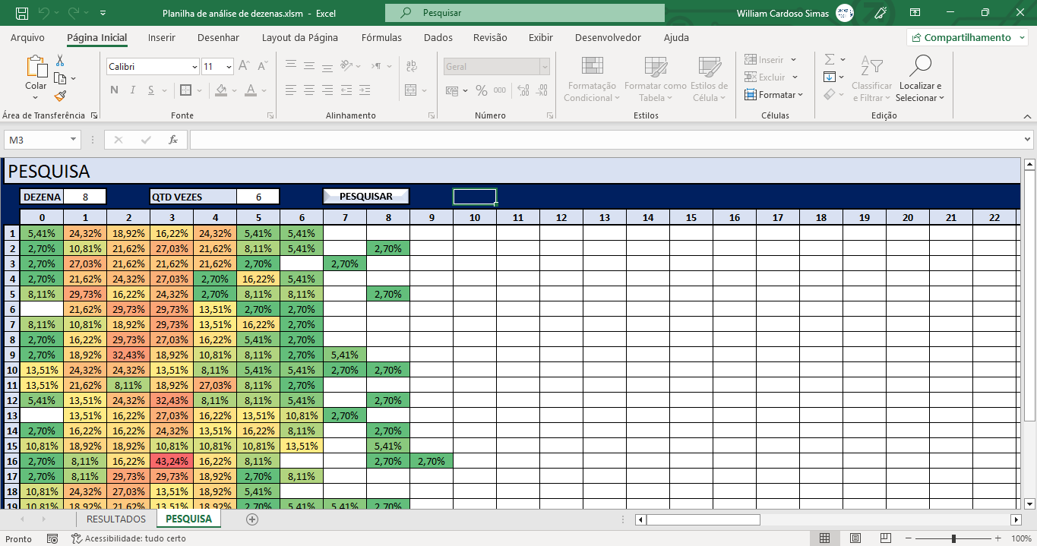Click the PESQUISAR button
The width and height of the screenshot is (1037, 546).
tap(366, 196)
